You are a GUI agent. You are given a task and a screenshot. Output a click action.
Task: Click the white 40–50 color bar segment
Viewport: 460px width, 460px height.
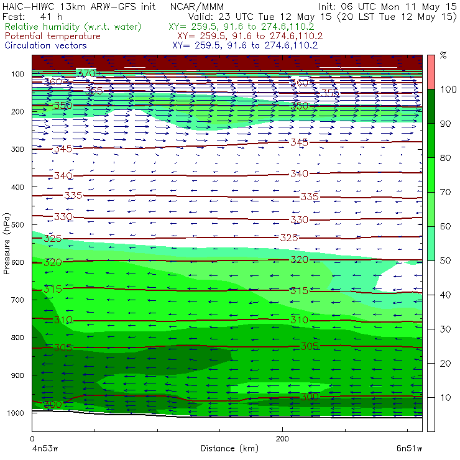click(431, 277)
